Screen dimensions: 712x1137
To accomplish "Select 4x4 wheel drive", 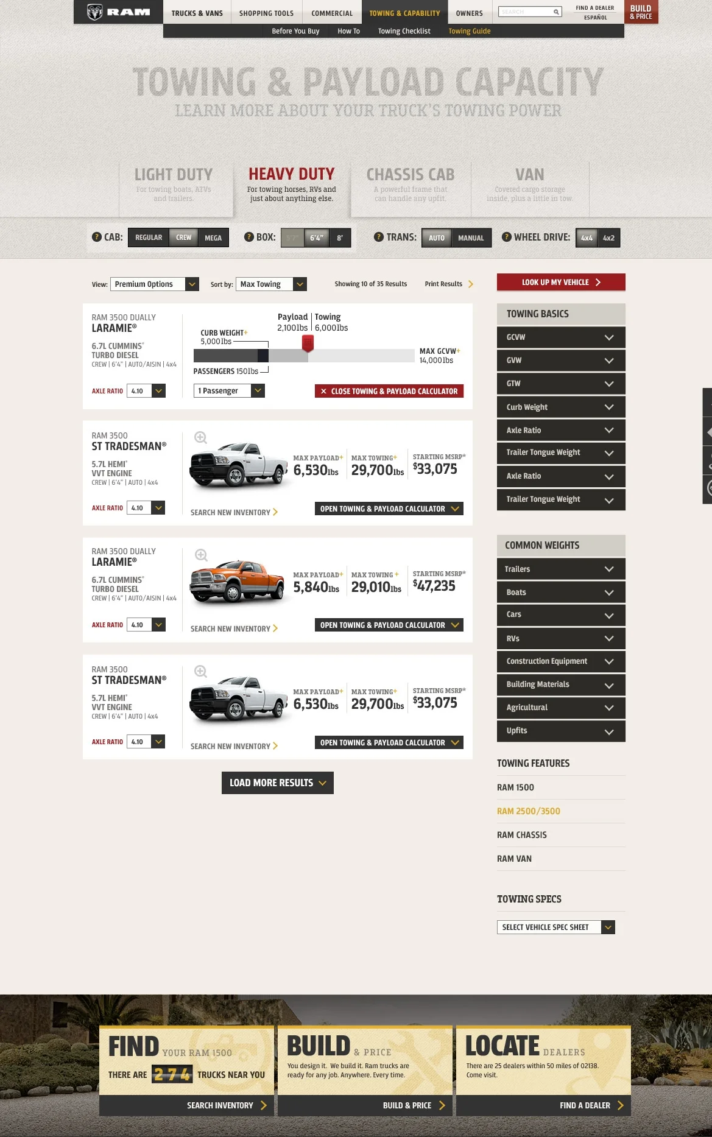I will point(587,238).
